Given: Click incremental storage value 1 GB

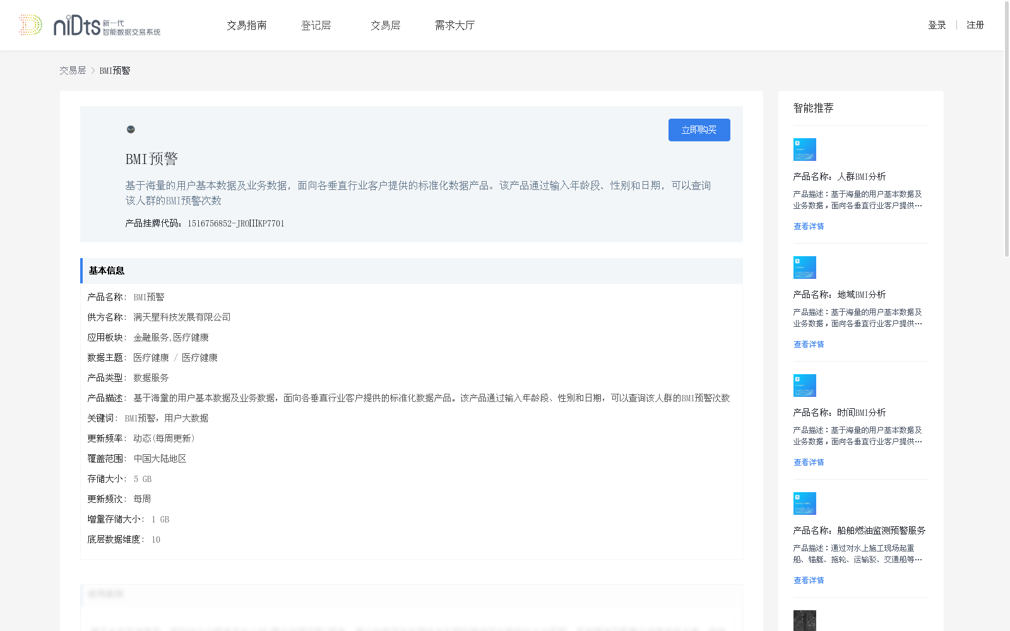Looking at the screenshot, I should tap(160, 519).
